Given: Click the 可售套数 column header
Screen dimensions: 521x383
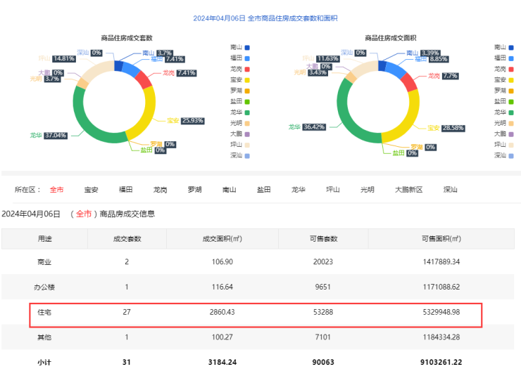Looking at the screenshot, I should point(325,239).
